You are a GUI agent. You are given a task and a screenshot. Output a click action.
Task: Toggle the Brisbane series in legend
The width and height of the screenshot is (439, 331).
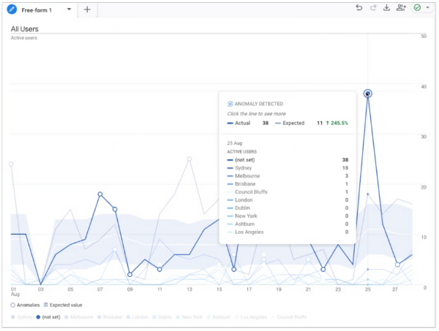pyautogui.click(x=110, y=317)
